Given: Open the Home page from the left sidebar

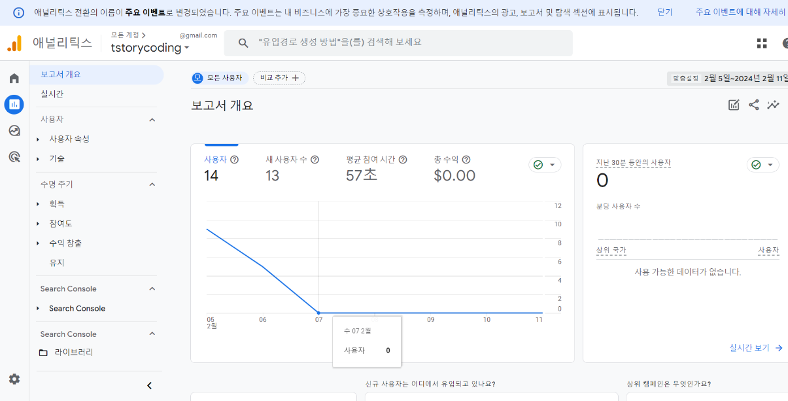Looking at the screenshot, I should pos(14,77).
